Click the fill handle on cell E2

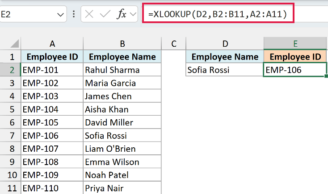pos(326,76)
